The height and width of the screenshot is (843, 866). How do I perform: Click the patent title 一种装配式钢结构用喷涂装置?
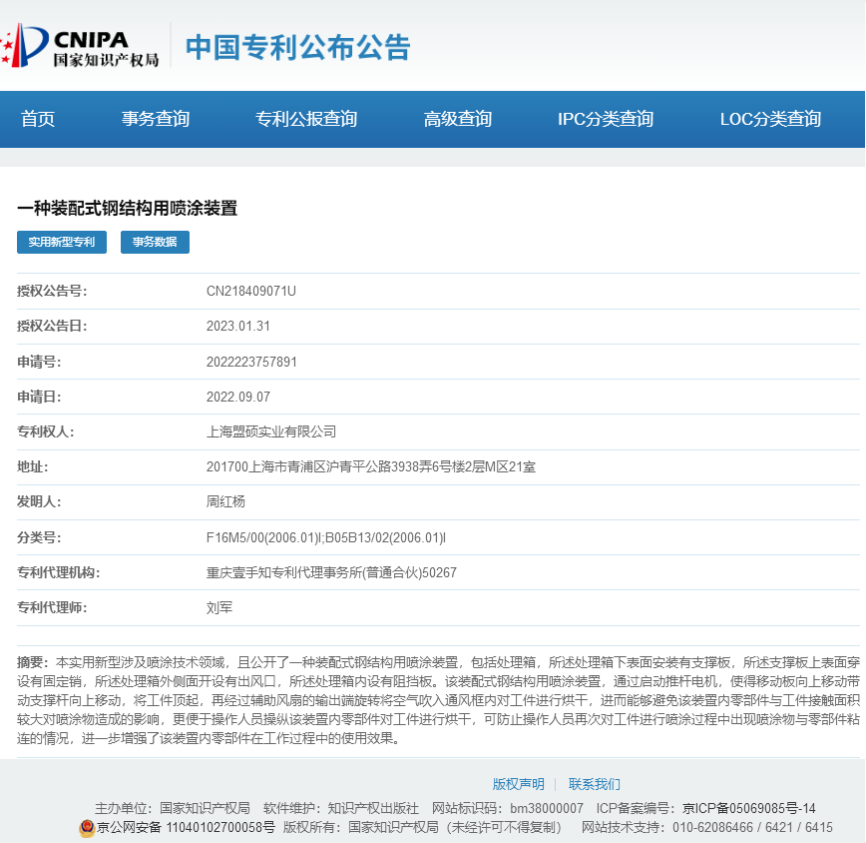click(128, 208)
